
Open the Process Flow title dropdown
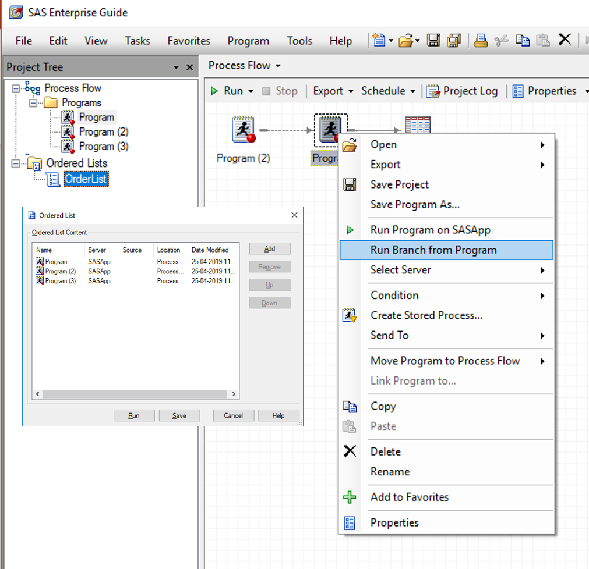point(278,66)
